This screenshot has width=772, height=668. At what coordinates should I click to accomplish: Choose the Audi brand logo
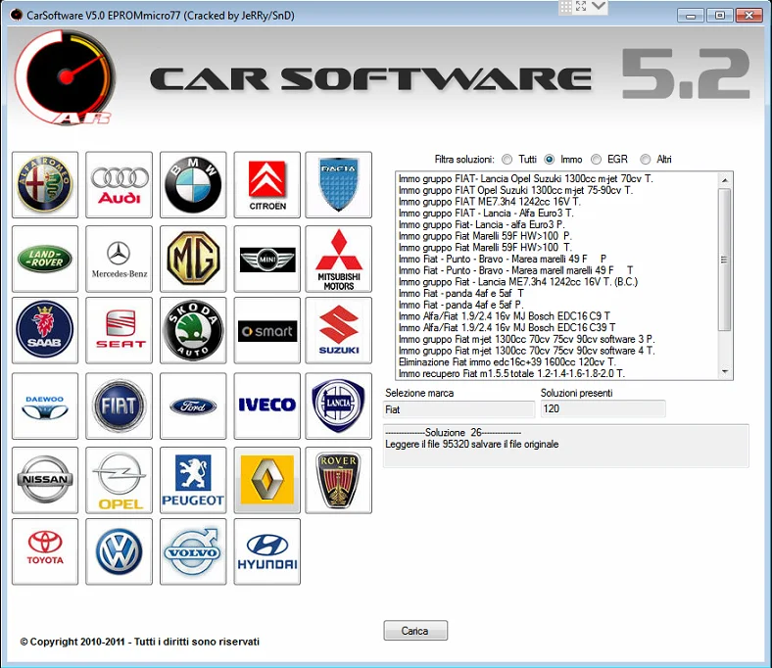coord(120,184)
